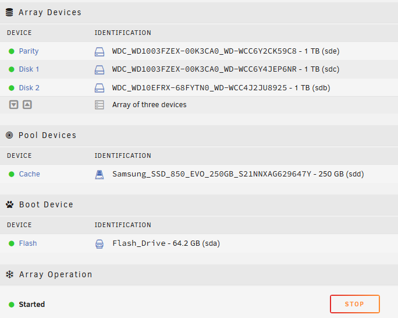Spin down all array disks with down-arrow button

point(14,104)
